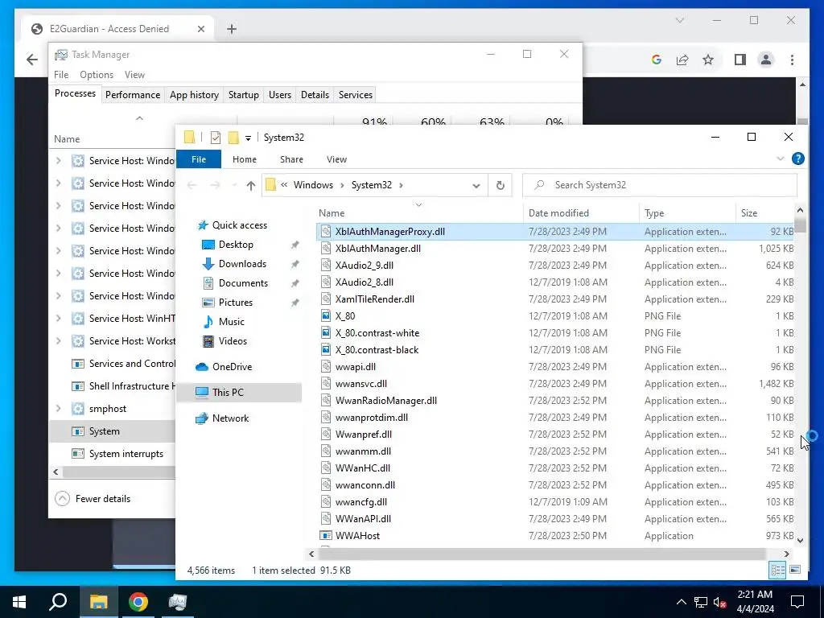Click Chrome icon in taskbar

pos(138,602)
